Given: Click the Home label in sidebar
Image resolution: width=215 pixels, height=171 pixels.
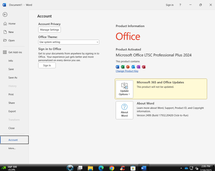Looking at the screenshot, I should 12,24.
